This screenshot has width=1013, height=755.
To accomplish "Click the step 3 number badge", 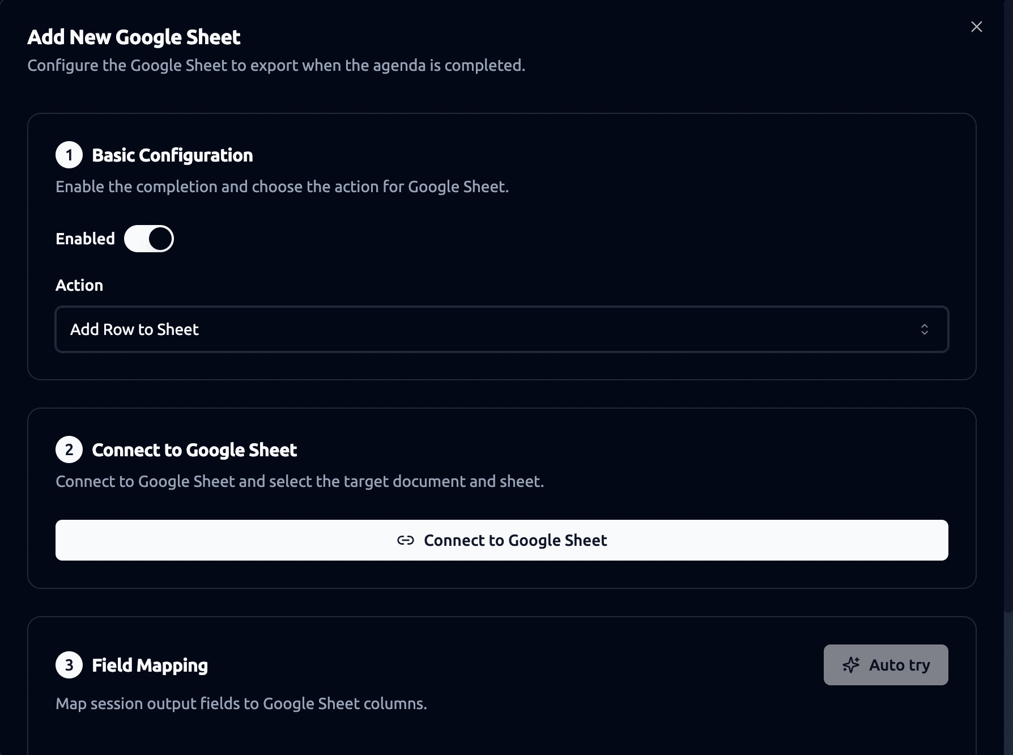I will pyautogui.click(x=69, y=665).
